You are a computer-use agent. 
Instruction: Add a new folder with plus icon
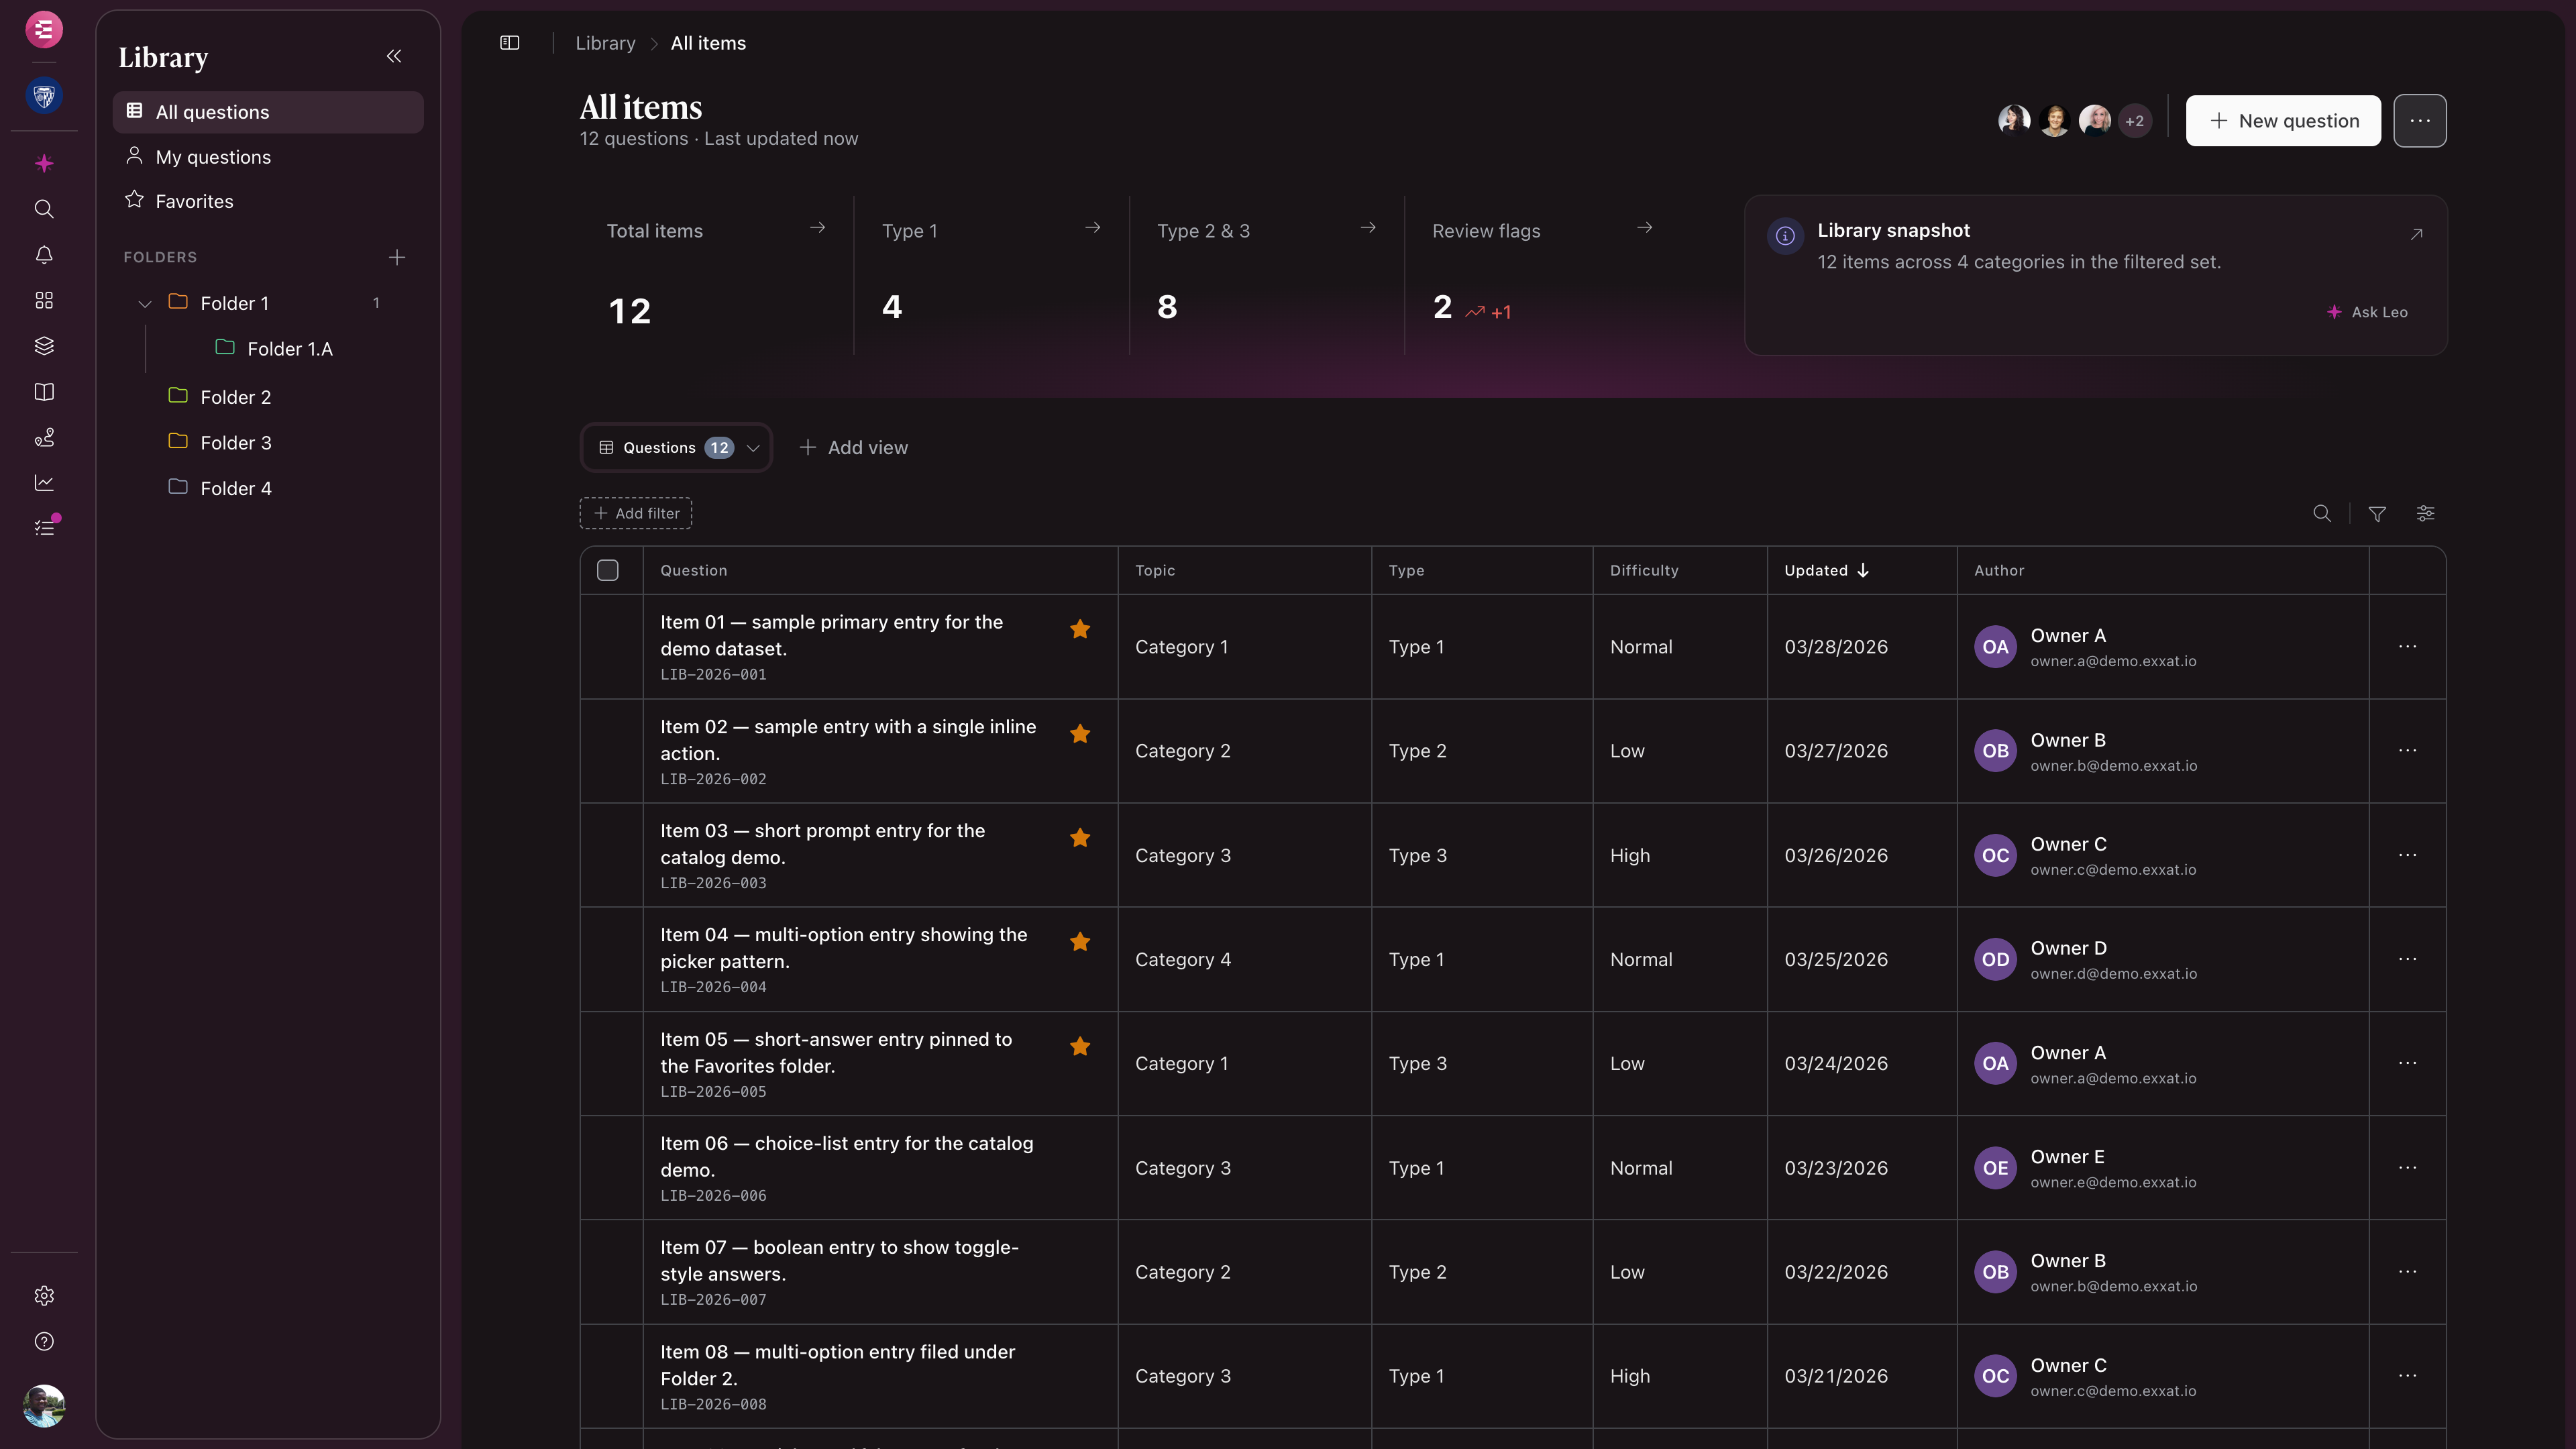click(x=397, y=257)
